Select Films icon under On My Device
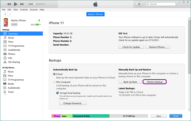This screenshot has height=121, width=191. (5, 76)
